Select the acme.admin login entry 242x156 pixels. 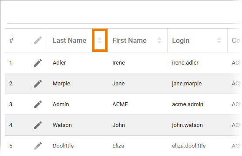188,104
